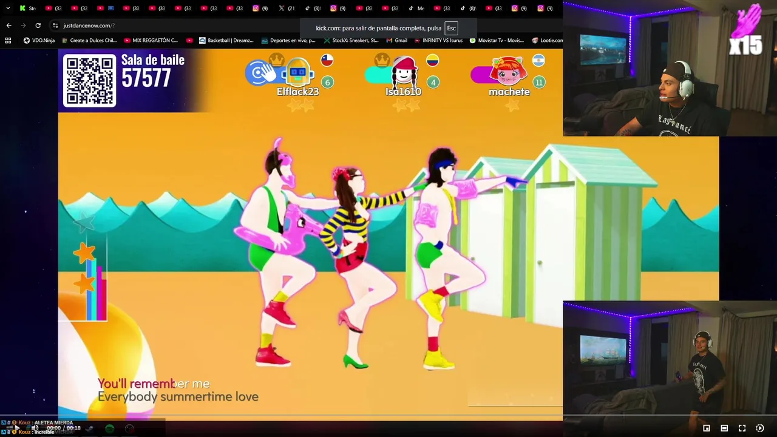Image resolution: width=777 pixels, height=437 pixels.
Task: Switch to the X (Twitter) tab
Action: pyautogui.click(x=287, y=8)
